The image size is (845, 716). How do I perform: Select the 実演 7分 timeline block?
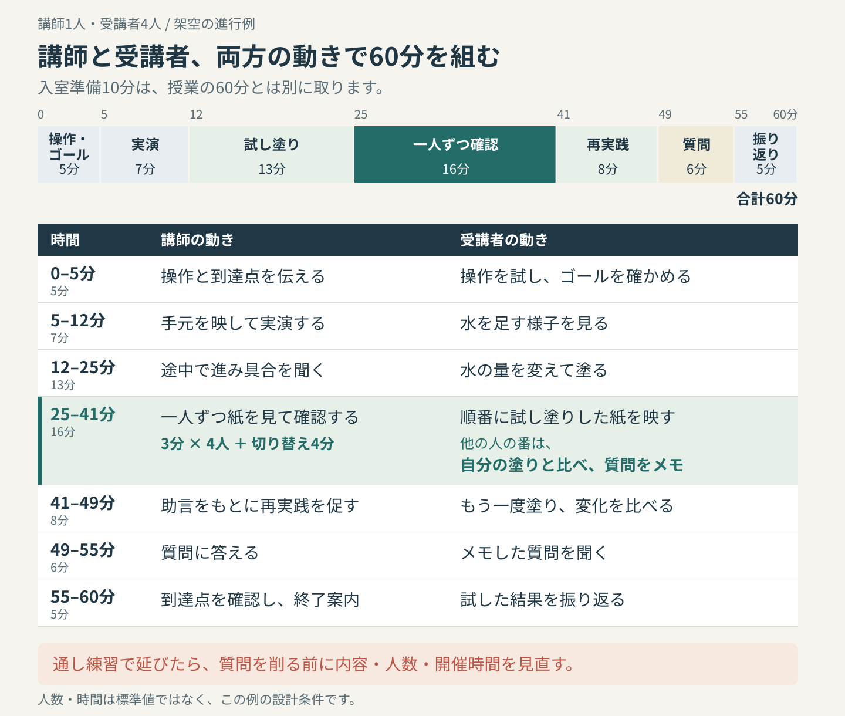145,154
